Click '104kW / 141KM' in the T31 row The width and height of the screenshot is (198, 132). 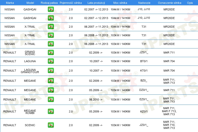coord(121,27)
